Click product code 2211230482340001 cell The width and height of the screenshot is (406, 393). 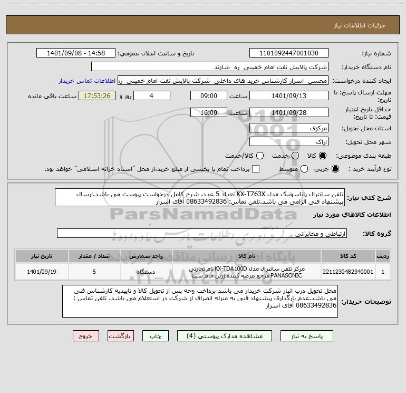pyautogui.click(x=348, y=272)
